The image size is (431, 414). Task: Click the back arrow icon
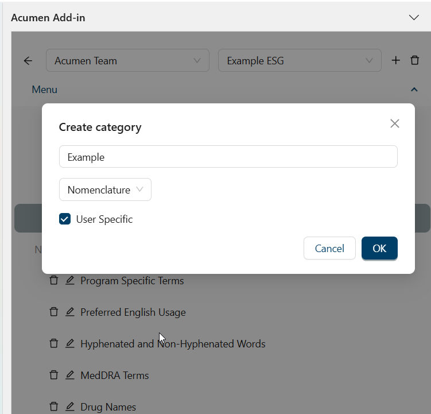click(28, 61)
